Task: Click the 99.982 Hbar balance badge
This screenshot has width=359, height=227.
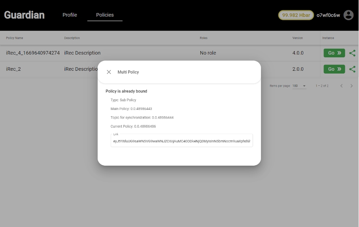Action: click(296, 15)
